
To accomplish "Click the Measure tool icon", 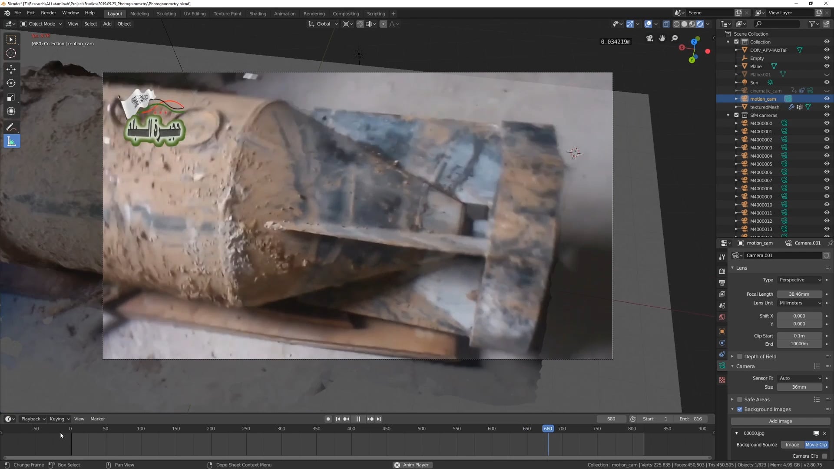I will coord(11,142).
